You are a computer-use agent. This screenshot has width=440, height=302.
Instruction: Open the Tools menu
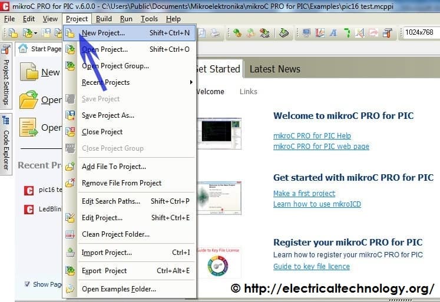pos(149,19)
